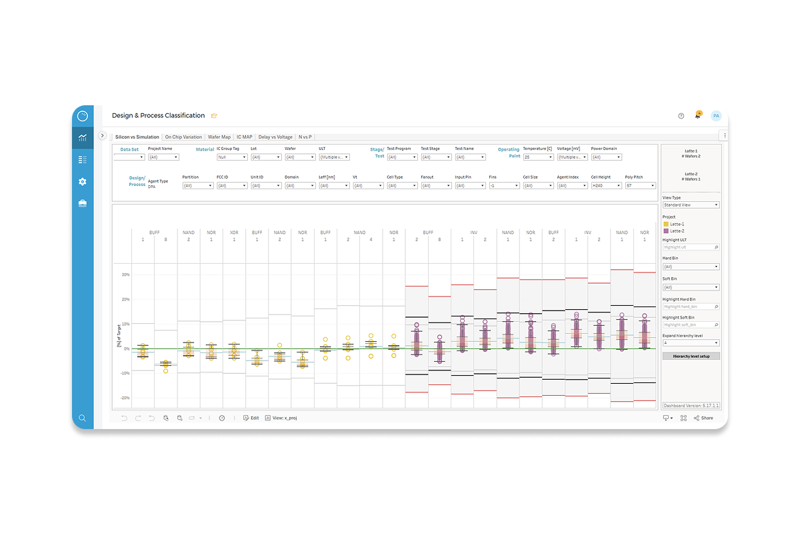Click the notification bell icon
Screen dimensions: 800x533
click(697, 115)
